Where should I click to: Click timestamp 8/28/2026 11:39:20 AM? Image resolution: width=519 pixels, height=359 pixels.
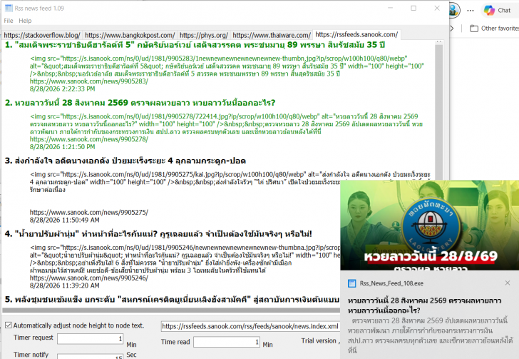[65, 285]
